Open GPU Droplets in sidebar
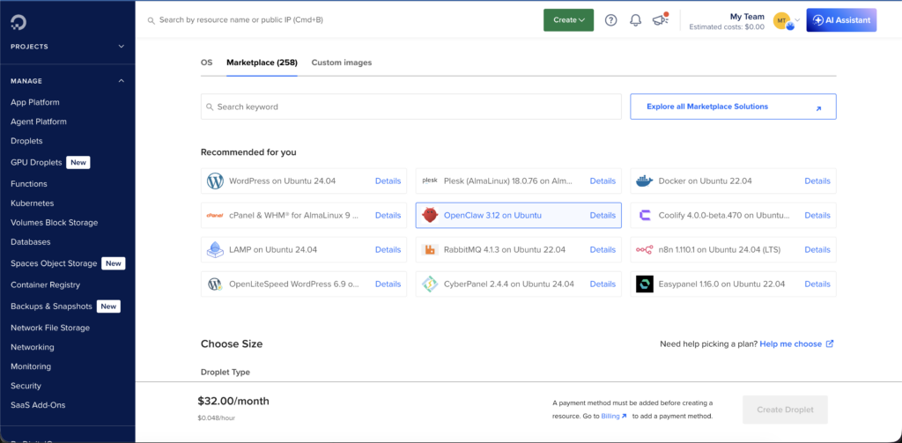902x443 pixels. pos(36,163)
